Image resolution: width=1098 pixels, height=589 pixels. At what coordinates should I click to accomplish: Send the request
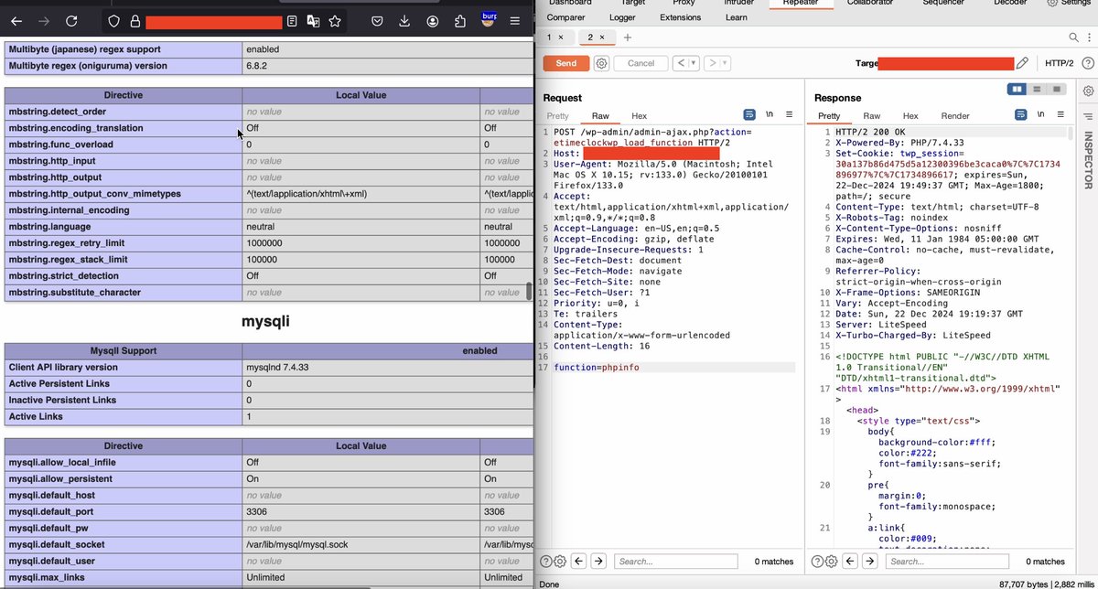click(x=566, y=63)
